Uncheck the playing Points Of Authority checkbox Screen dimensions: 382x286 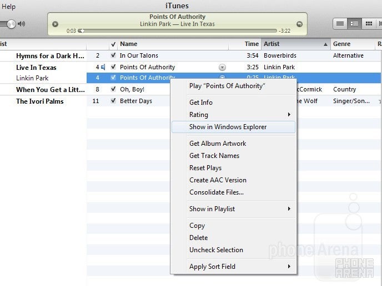[113, 67]
